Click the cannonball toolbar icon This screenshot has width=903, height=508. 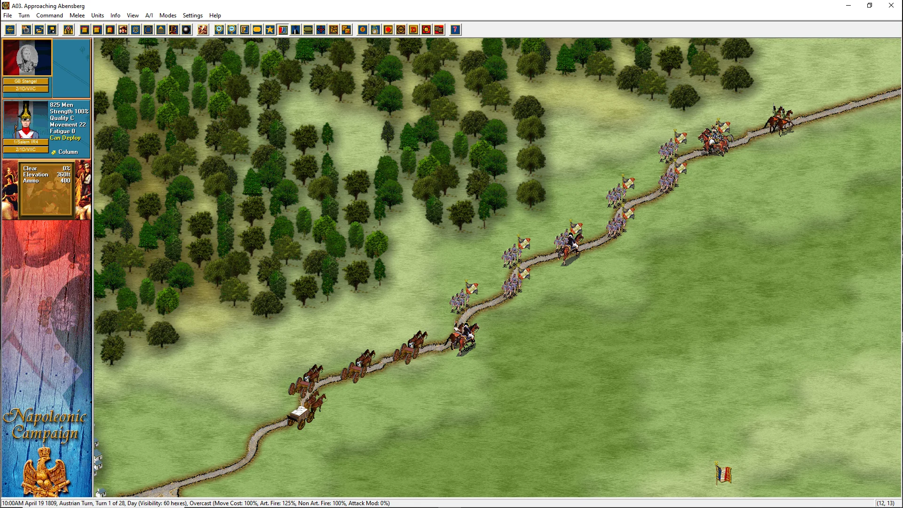point(186,30)
